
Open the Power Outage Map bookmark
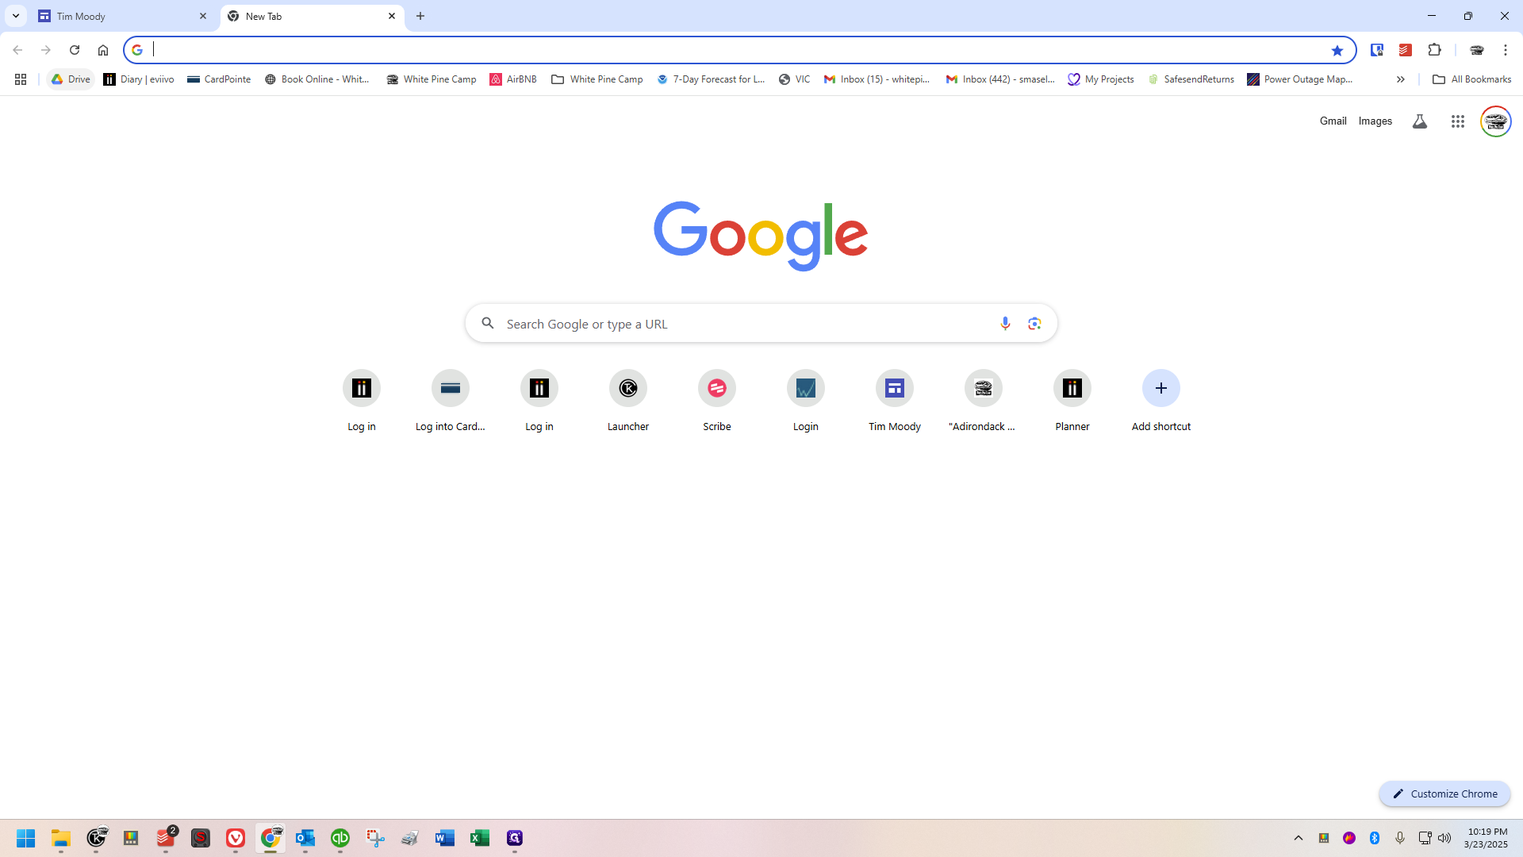pos(1300,79)
